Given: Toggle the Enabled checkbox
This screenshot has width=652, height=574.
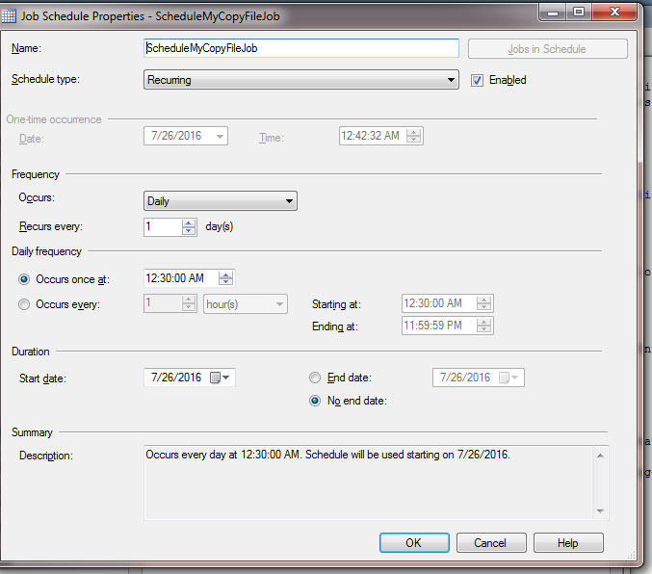Looking at the screenshot, I should 477,81.
